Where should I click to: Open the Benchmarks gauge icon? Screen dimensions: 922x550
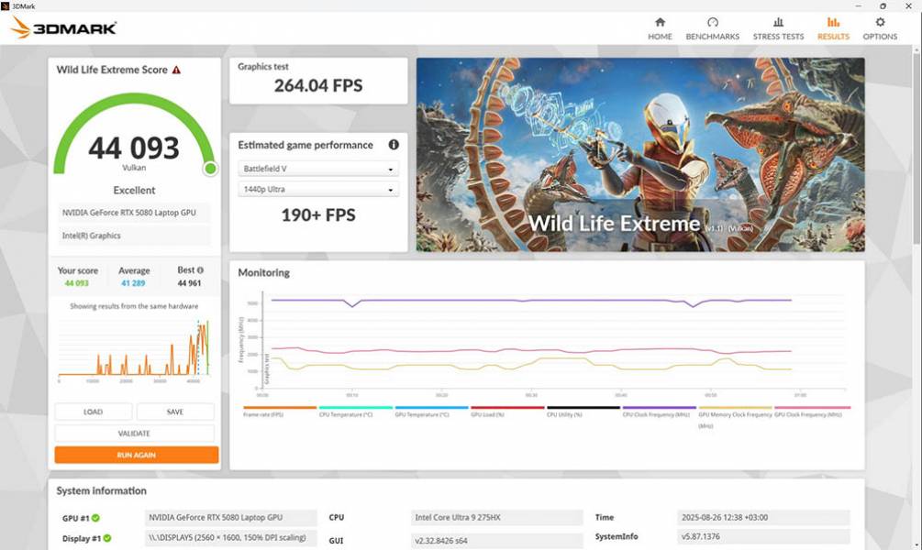pos(712,23)
